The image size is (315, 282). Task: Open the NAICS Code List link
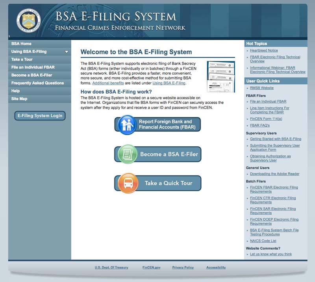[263, 241]
